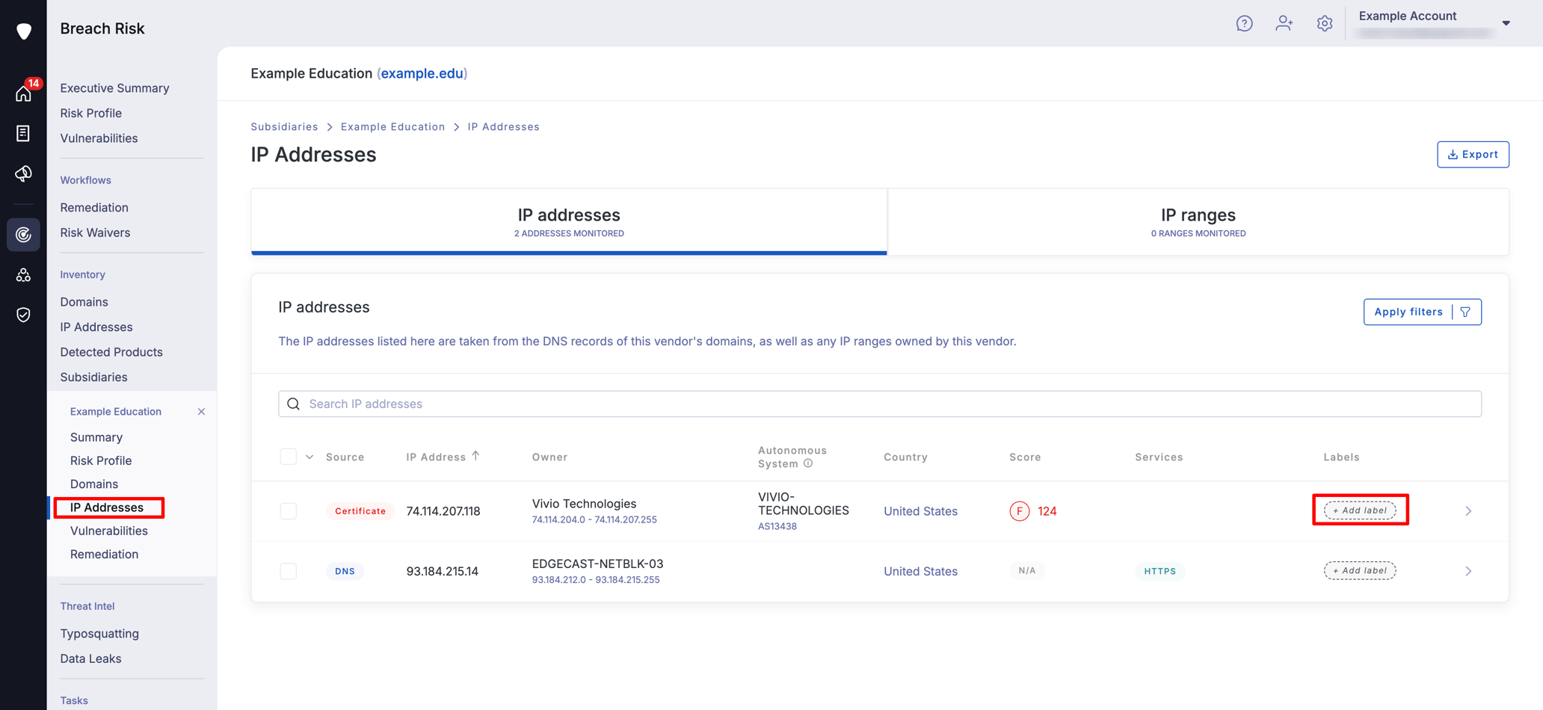Screen dimensions: 1543x710
Task: Check the box for 93.184.215.14 row
Action: coord(288,571)
